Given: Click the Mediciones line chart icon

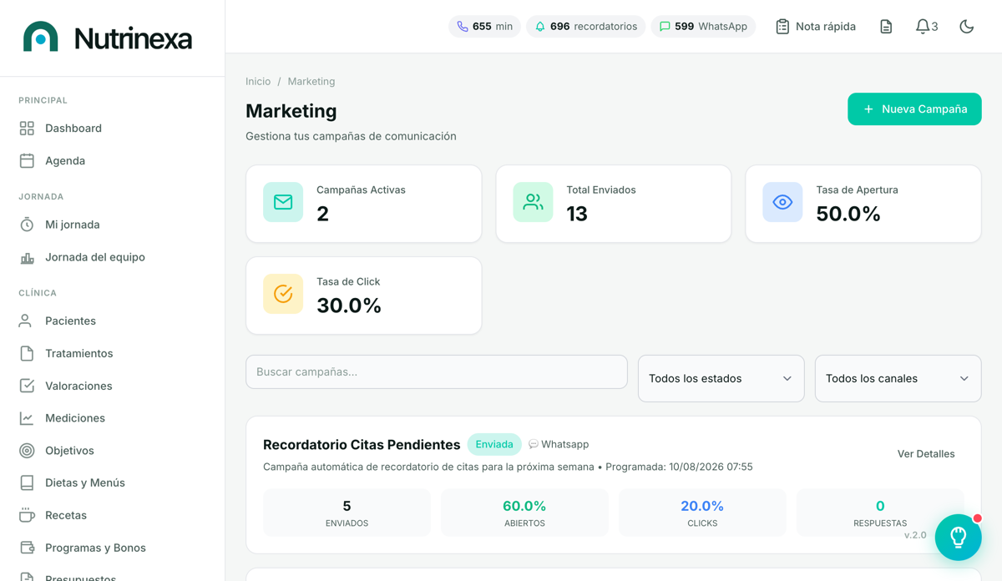Looking at the screenshot, I should click(27, 418).
